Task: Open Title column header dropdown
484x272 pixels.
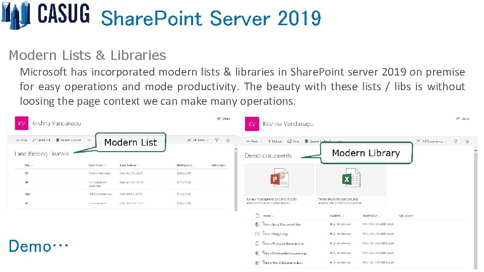Action: point(29,165)
